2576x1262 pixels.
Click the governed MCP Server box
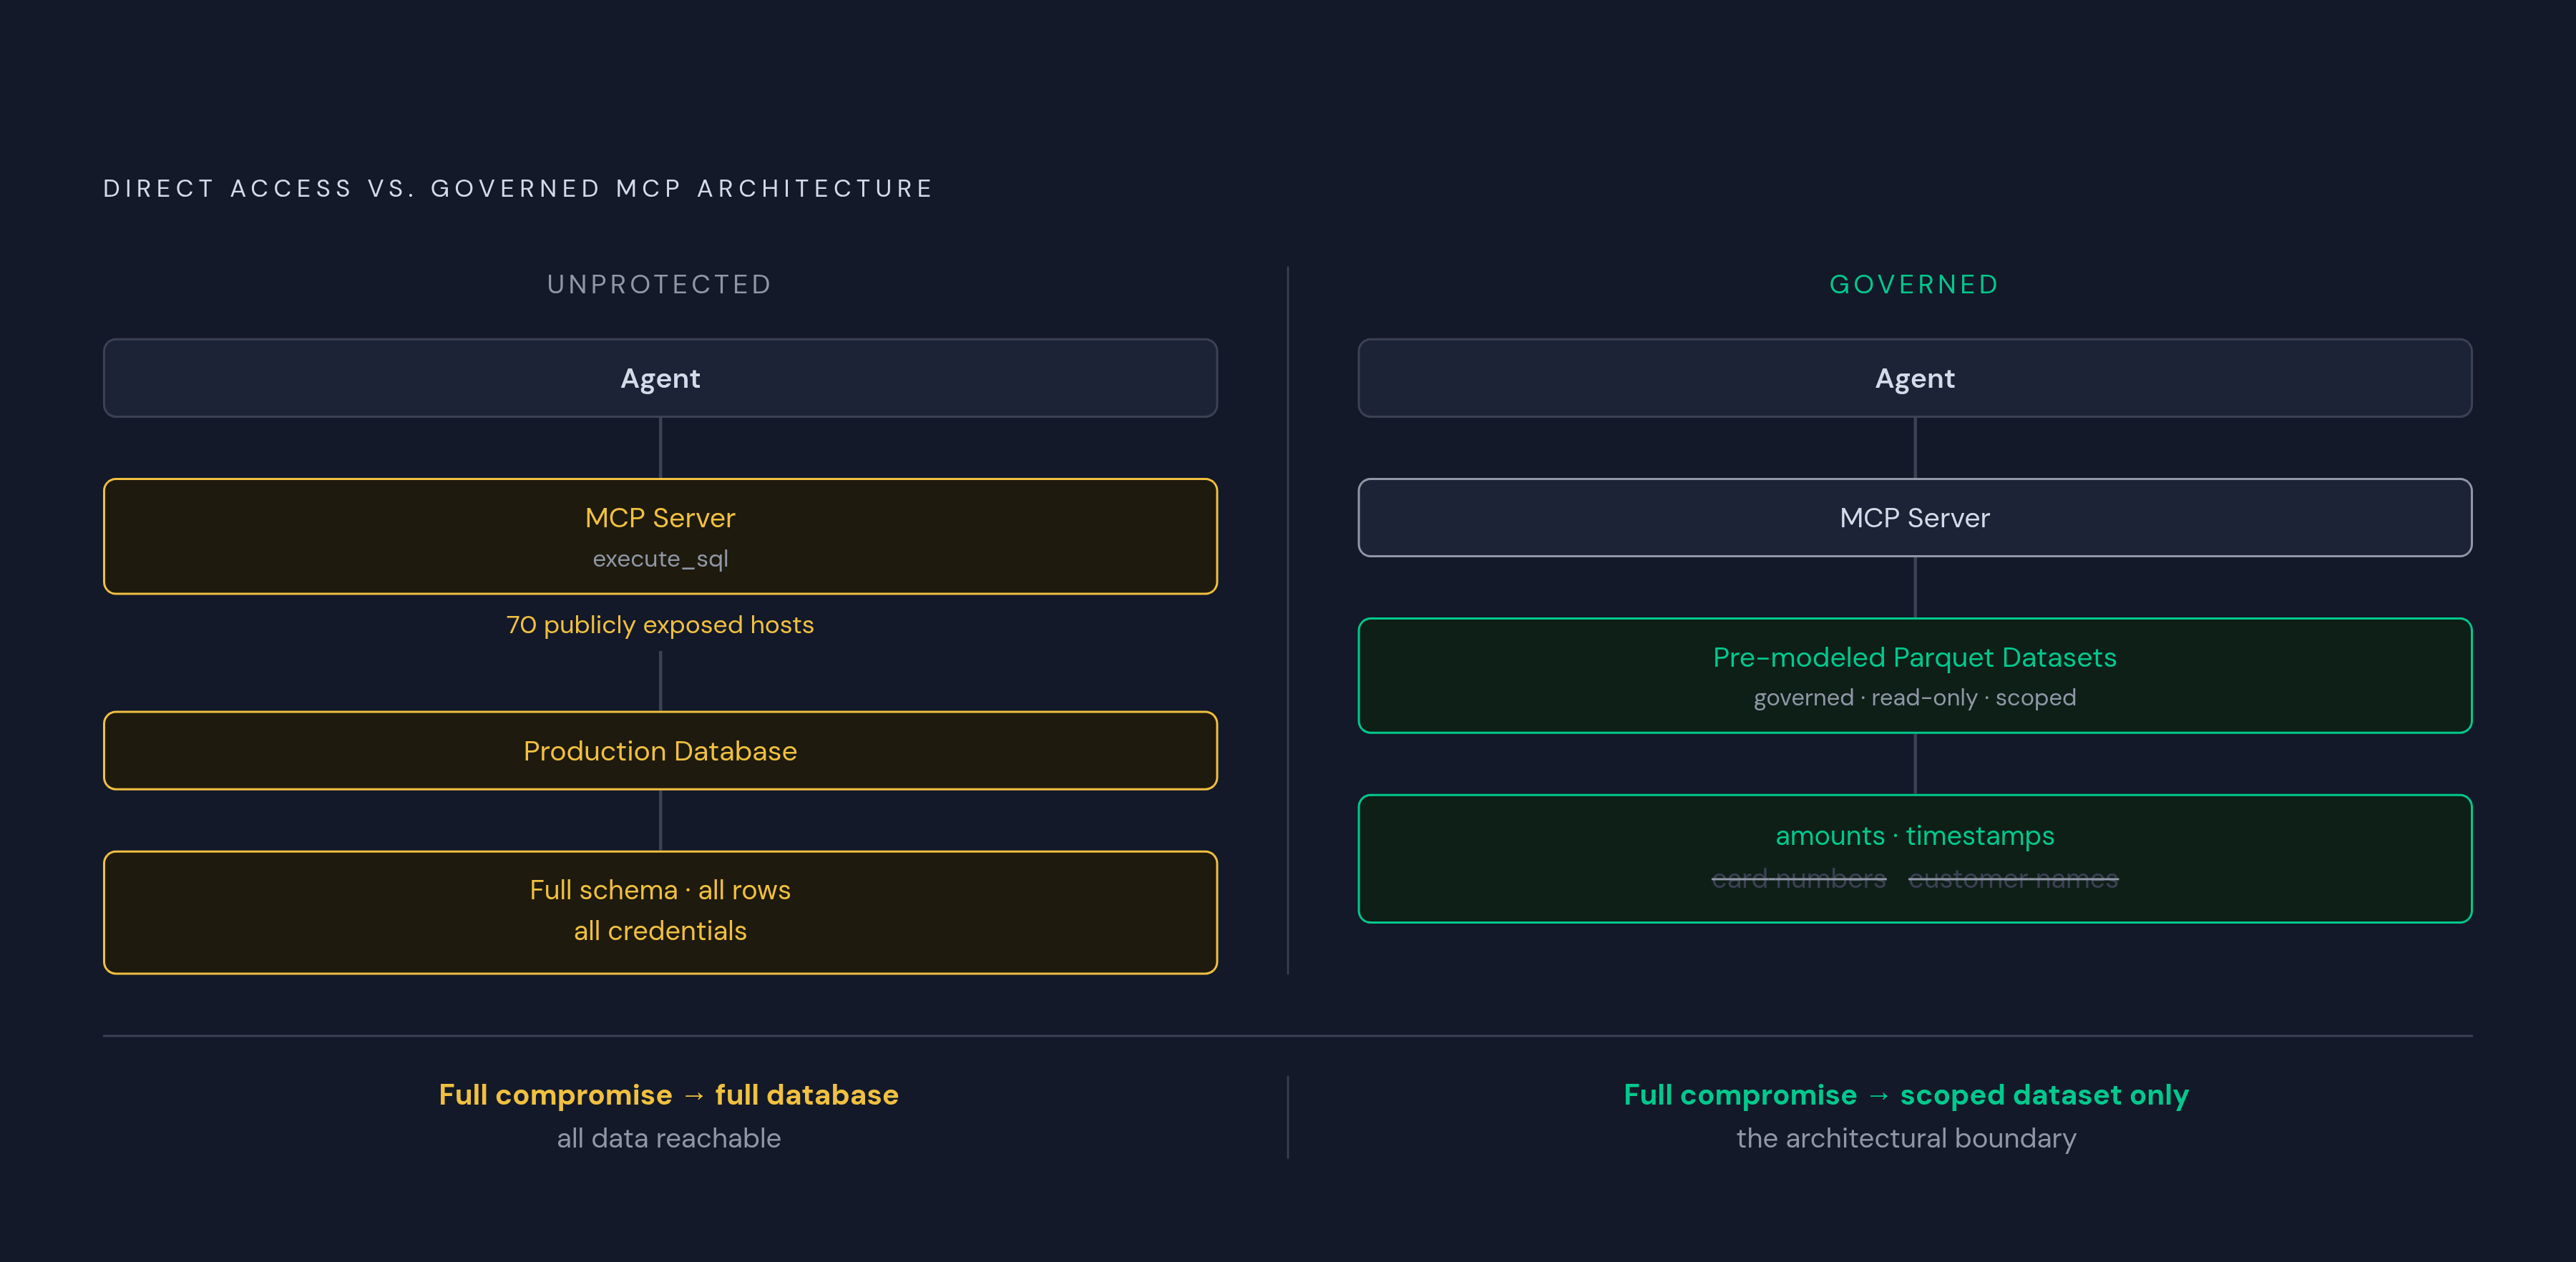pos(1914,518)
